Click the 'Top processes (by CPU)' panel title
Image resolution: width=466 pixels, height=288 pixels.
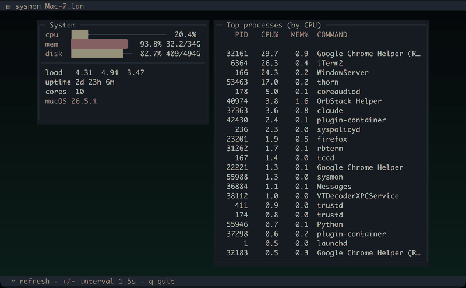274,25
